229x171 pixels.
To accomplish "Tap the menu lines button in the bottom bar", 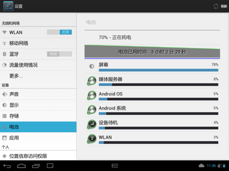I will (x=115, y=166).
